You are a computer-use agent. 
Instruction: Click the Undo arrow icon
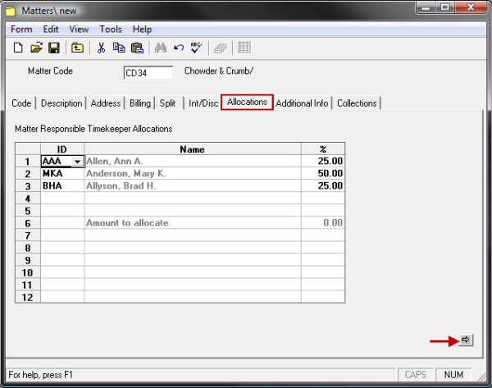click(178, 48)
